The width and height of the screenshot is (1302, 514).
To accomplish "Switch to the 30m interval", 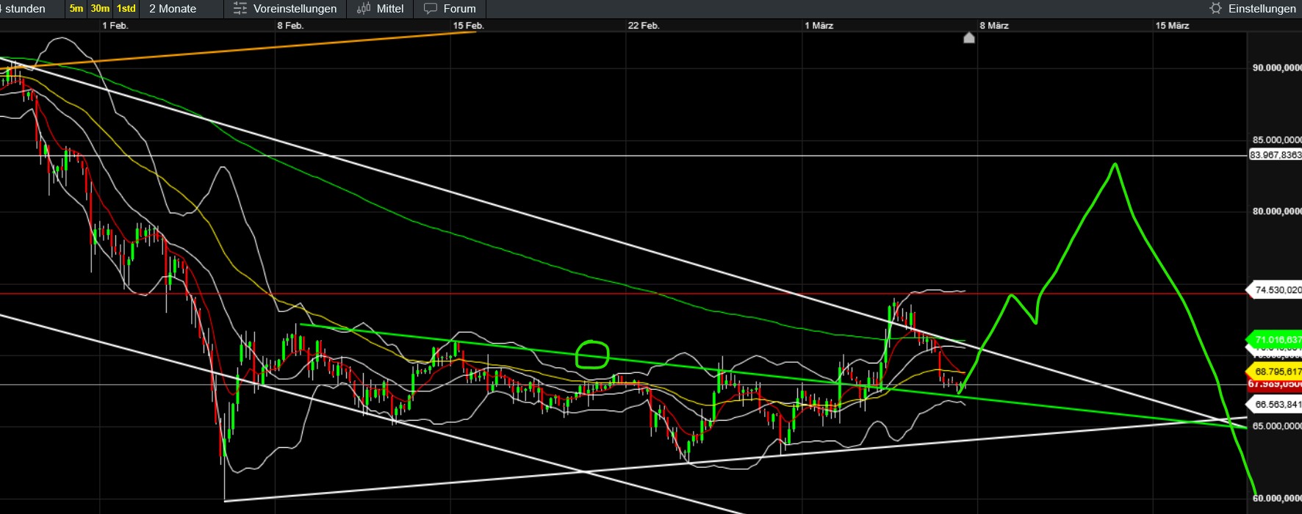I will tap(100, 9).
